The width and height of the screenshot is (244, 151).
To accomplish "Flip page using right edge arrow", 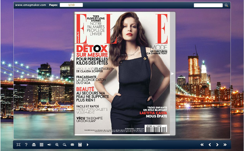I will (x=172, y=73).
